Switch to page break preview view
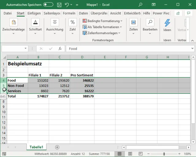Screen dimensions: 196x157 coord(140,154)
